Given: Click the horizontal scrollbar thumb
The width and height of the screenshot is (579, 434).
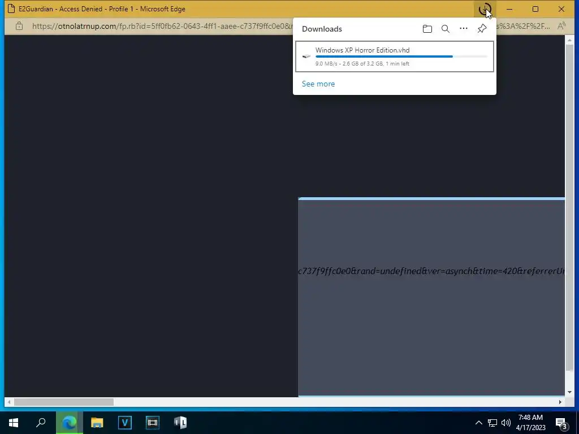Looking at the screenshot, I should pos(64,402).
